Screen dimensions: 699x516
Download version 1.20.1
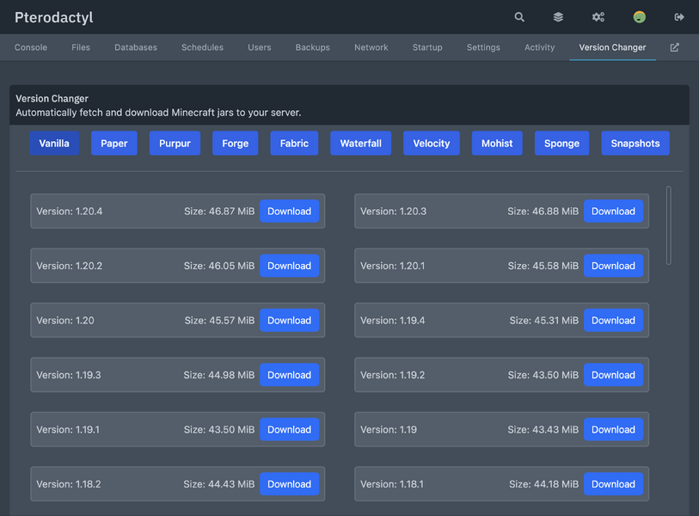pyautogui.click(x=613, y=266)
